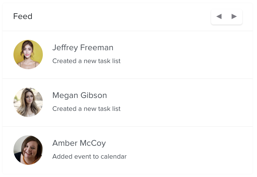This screenshot has width=257, height=177.
Task: Select the Jeffrey Freeman name link
Action: point(83,48)
